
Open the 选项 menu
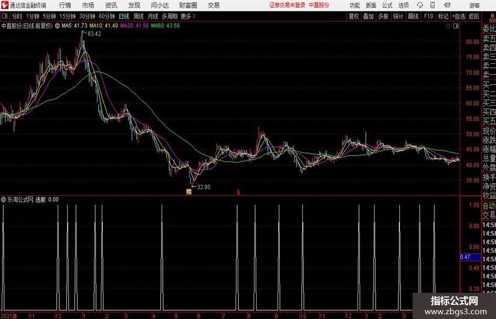[403, 5]
